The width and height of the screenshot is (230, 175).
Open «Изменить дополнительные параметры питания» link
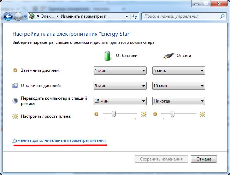(59, 140)
